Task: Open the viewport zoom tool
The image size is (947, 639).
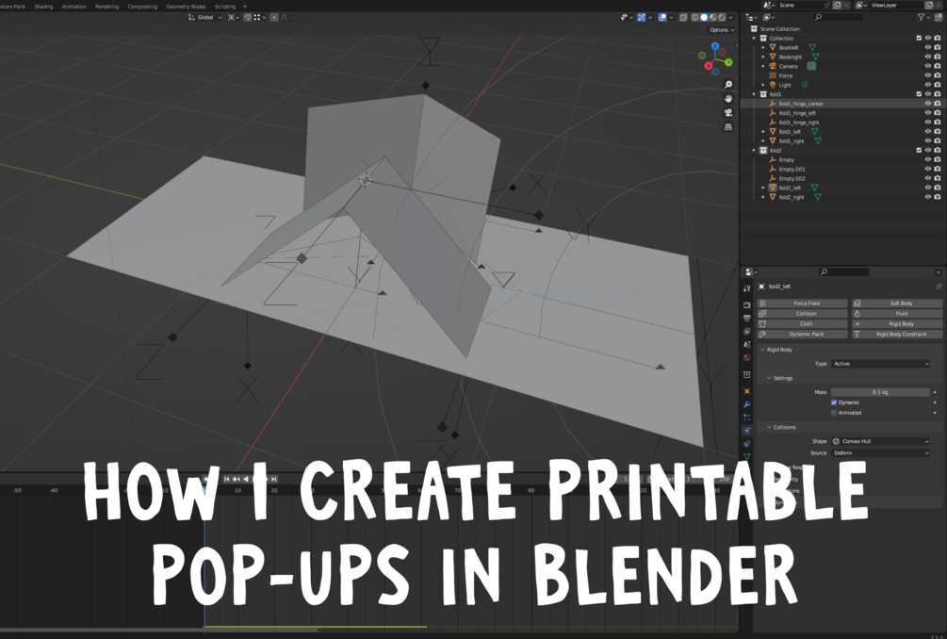Action: tap(728, 85)
